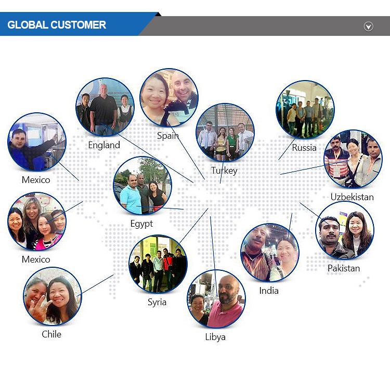
Task: Open Mexico photo of man beside machine
Action: point(36,142)
